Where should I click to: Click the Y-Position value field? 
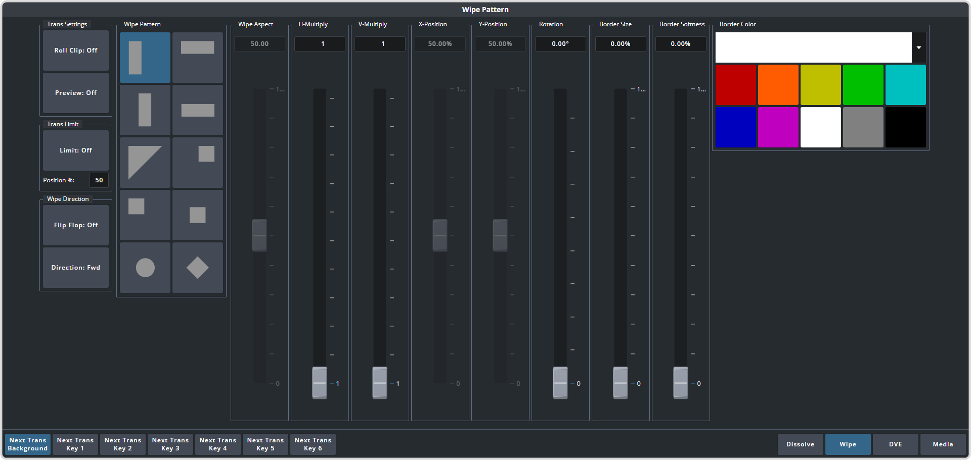pyautogui.click(x=500, y=44)
